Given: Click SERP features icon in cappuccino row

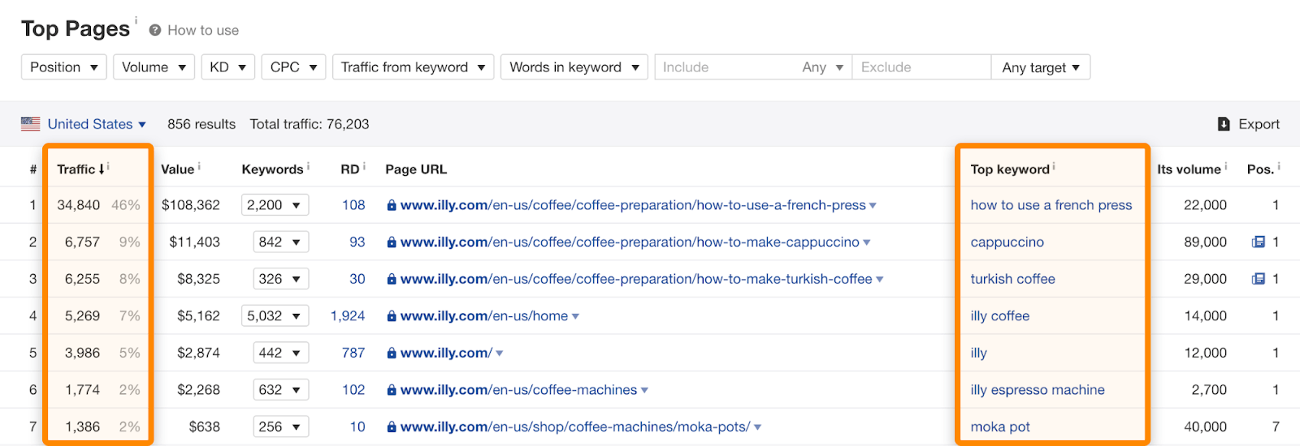Looking at the screenshot, I should (1259, 242).
